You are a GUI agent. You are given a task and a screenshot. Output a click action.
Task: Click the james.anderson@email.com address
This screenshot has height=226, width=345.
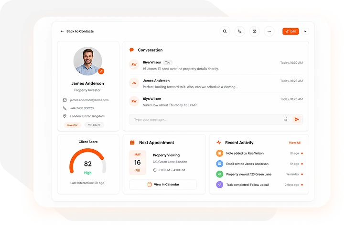coord(89,100)
